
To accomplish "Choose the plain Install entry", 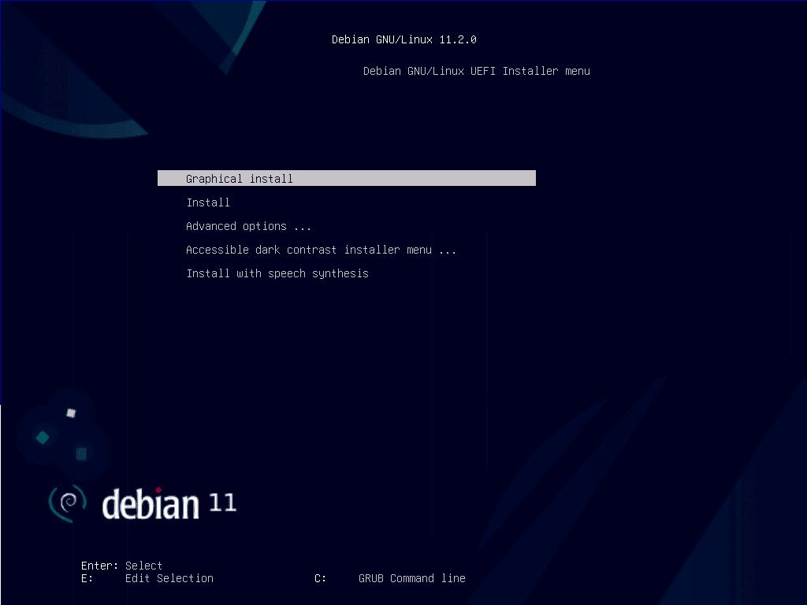I will [x=208, y=202].
